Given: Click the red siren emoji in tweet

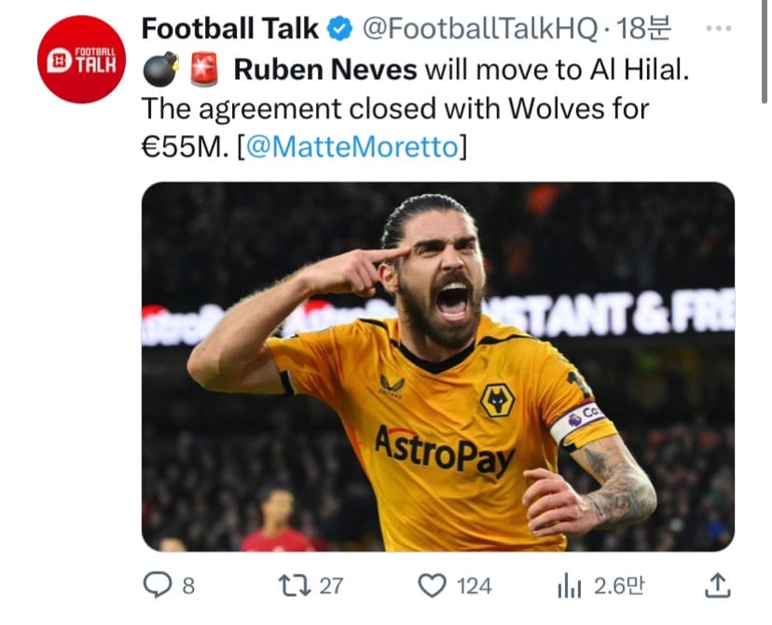Looking at the screenshot, I should click(x=203, y=70).
